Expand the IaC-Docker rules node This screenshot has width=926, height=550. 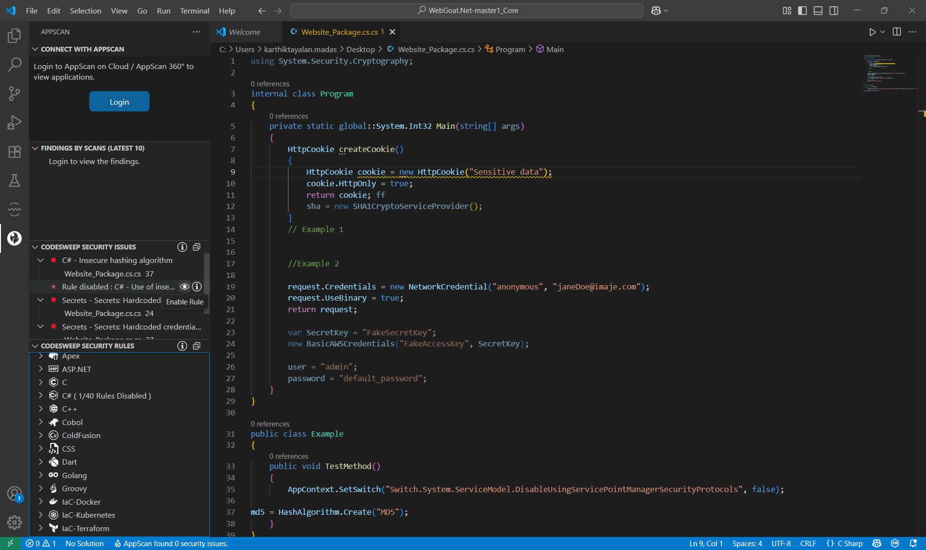pos(41,502)
